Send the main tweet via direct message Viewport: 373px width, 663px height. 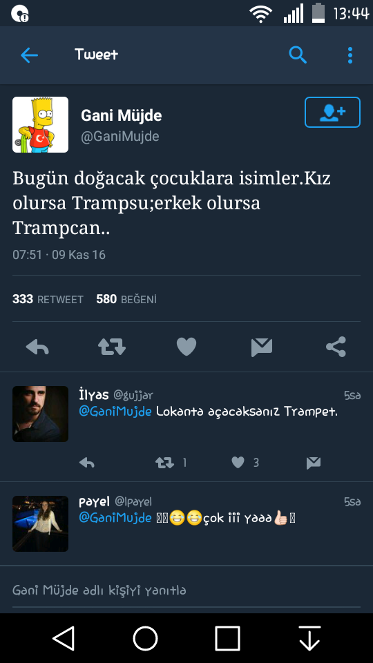tap(261, 347)
